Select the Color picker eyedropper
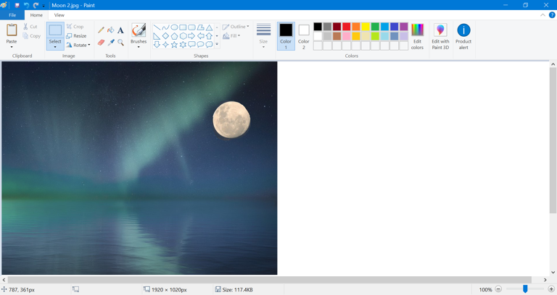557x295 pixels. coord(111,43)
